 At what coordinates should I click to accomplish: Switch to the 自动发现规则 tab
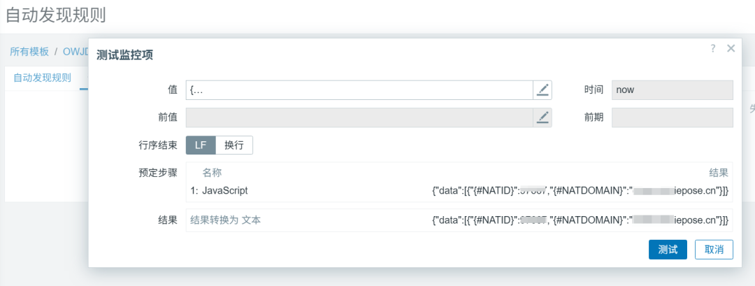[x=43, y=78]
